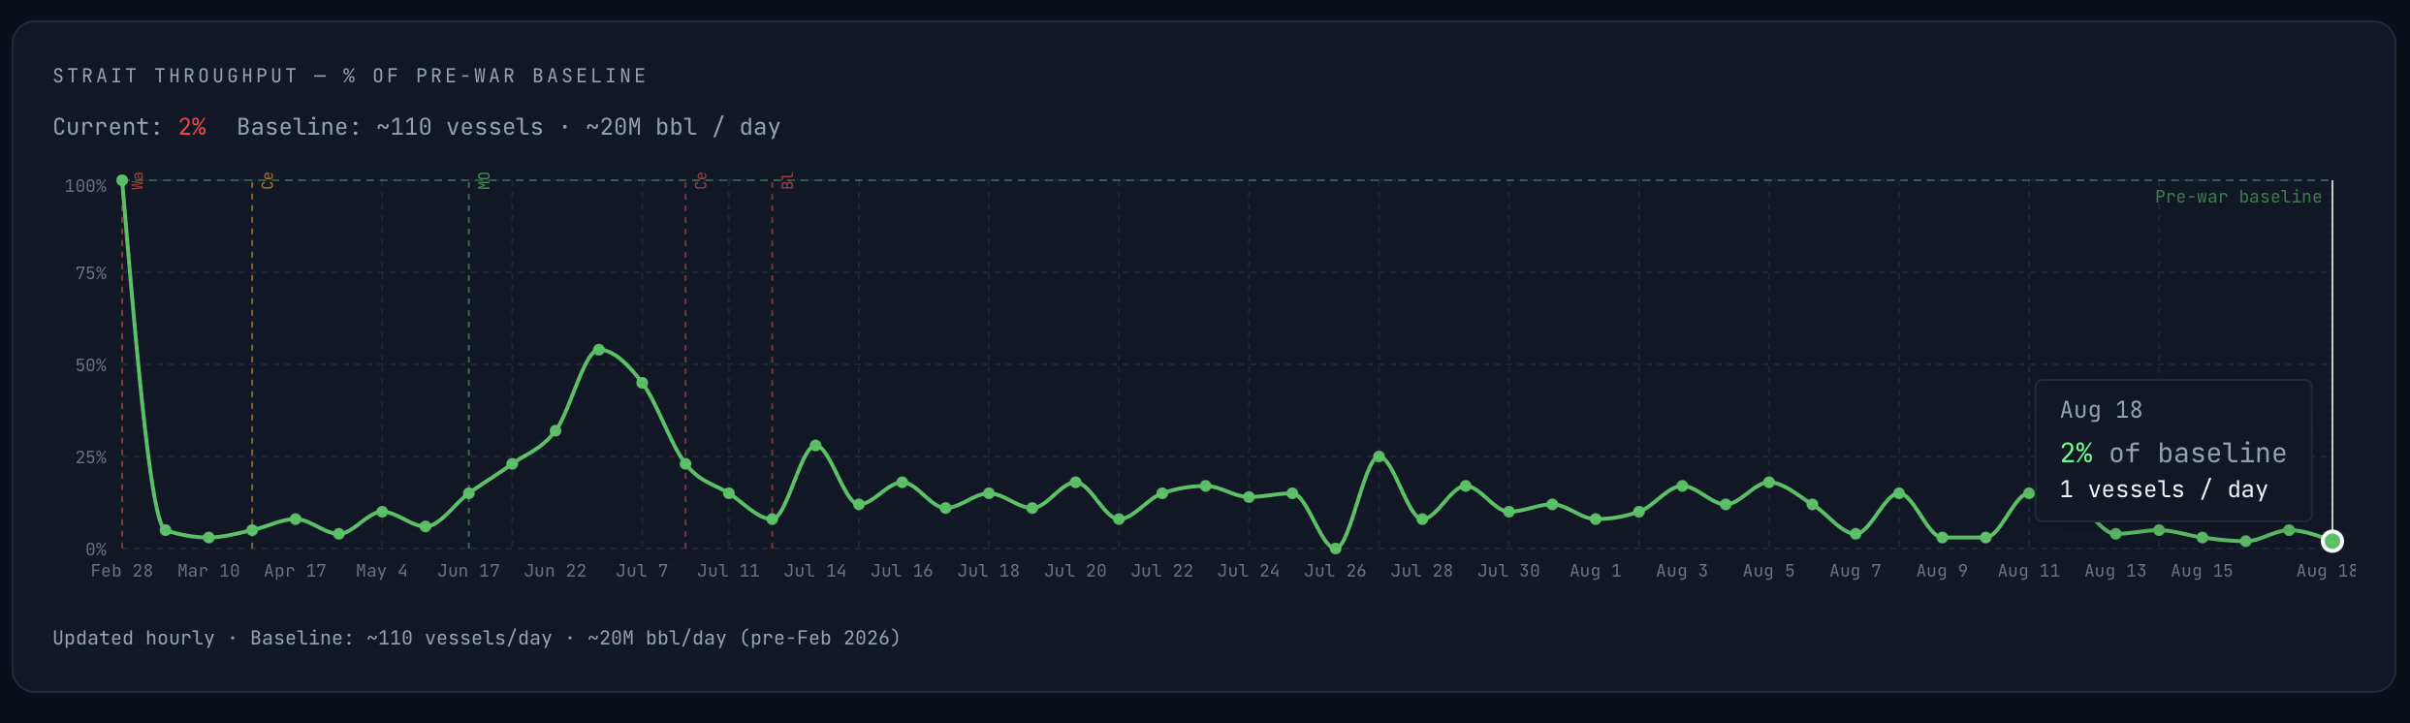Click the data point above Apr 17
Screen dimensions: 2410x723
(296, 519)
